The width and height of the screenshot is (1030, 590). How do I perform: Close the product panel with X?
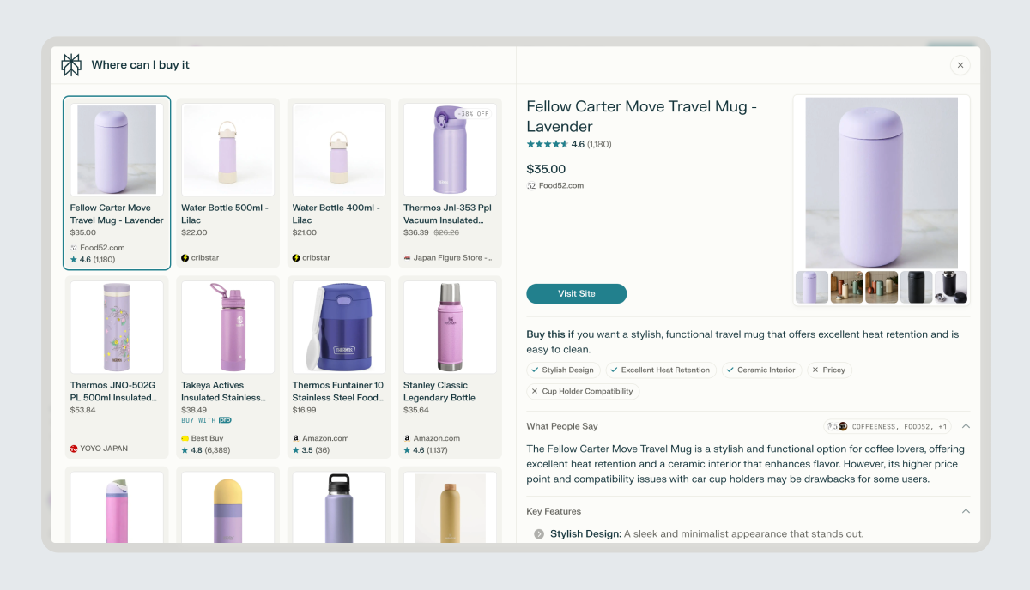pos(960,65)
